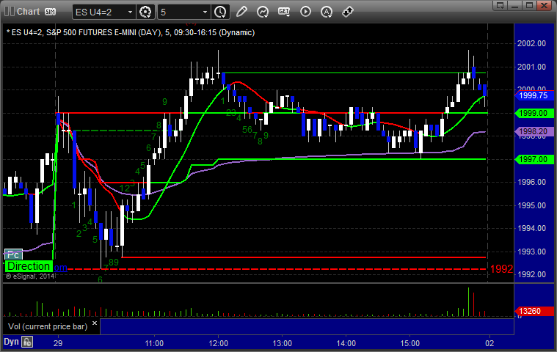Image resolution: width=557 pixels, height=352 pixels.
Task: Click the SIM mode badge beside Chart
Action: [x=50, y=12]
